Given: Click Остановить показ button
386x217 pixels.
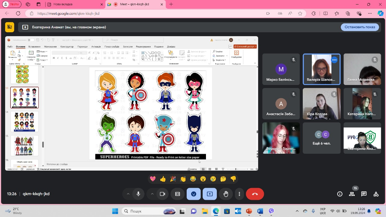Looking at the screenshot, I should click(360, 27).
